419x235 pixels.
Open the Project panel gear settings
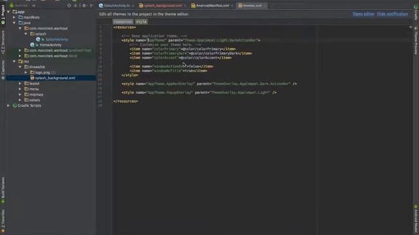(x=84, y=5)
